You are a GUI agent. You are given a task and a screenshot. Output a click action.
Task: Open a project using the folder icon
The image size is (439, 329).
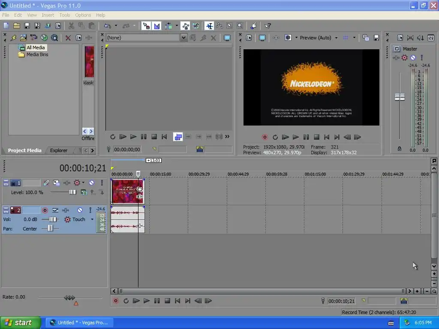click(x=17, y=26)
